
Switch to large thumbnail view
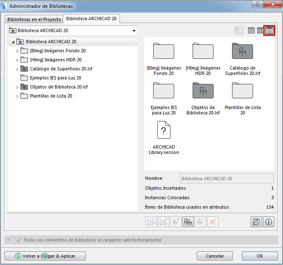point(269,30)
